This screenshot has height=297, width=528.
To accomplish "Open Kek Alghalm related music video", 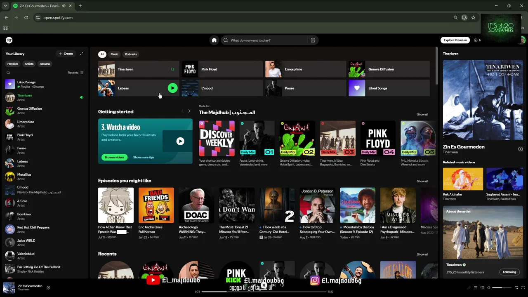I will click(463, 184).
